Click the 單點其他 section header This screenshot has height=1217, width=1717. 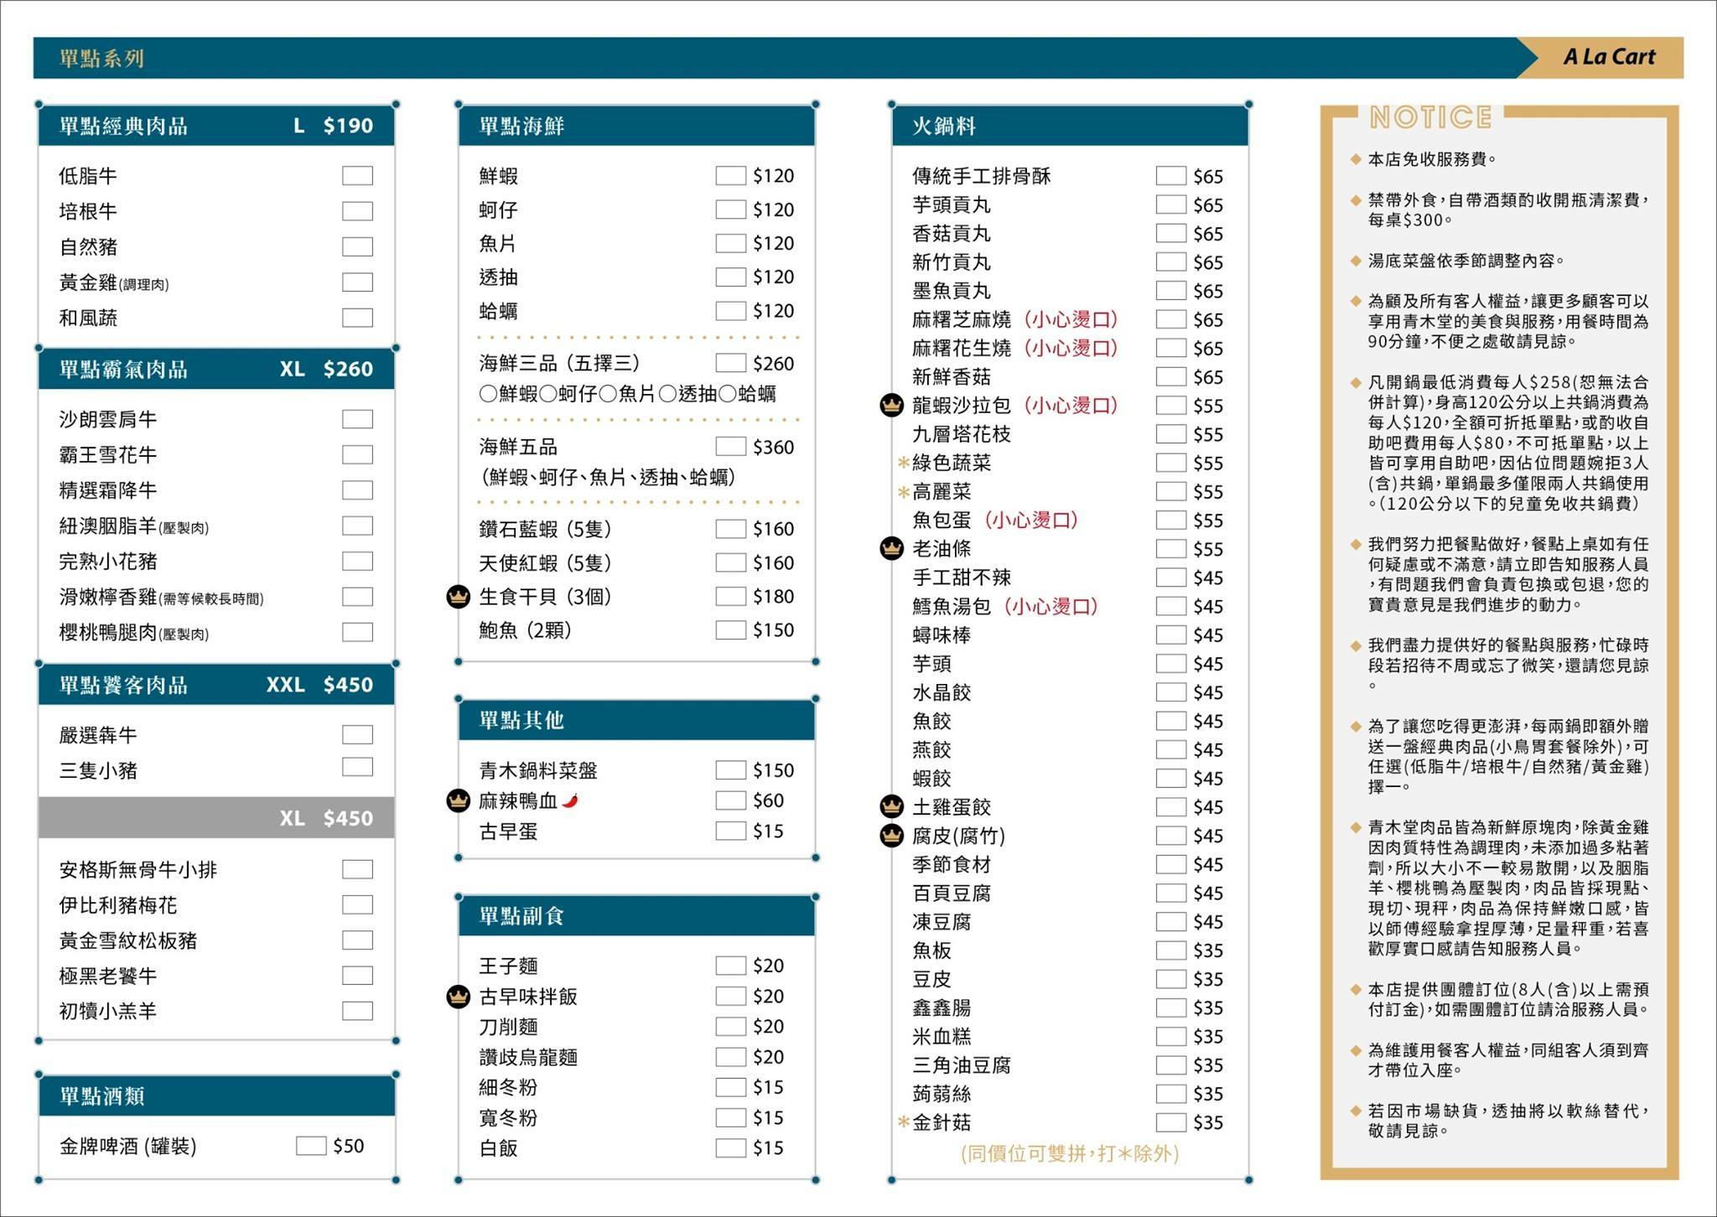[637, 720]
